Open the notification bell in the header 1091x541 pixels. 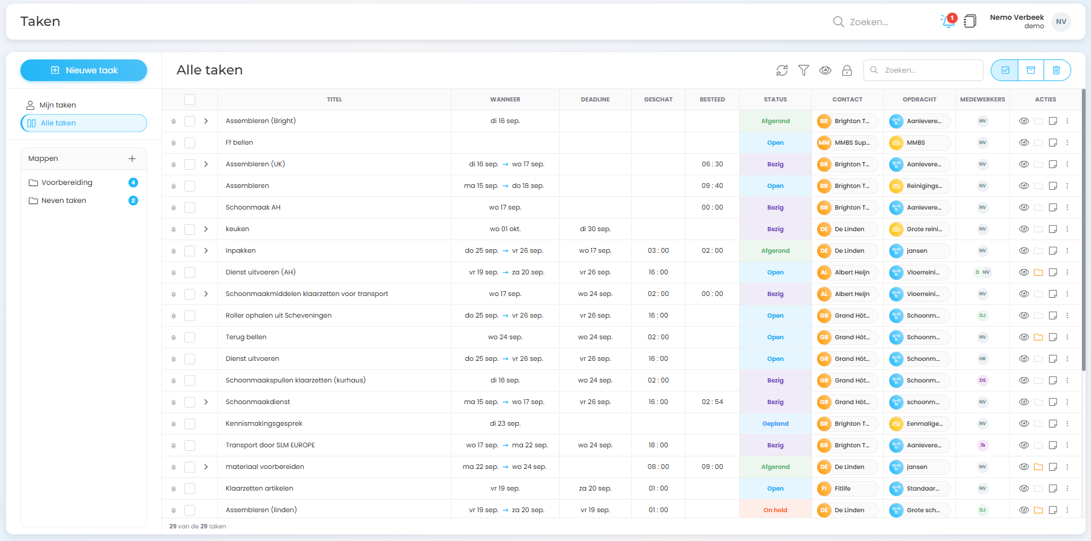coord(948,22)
